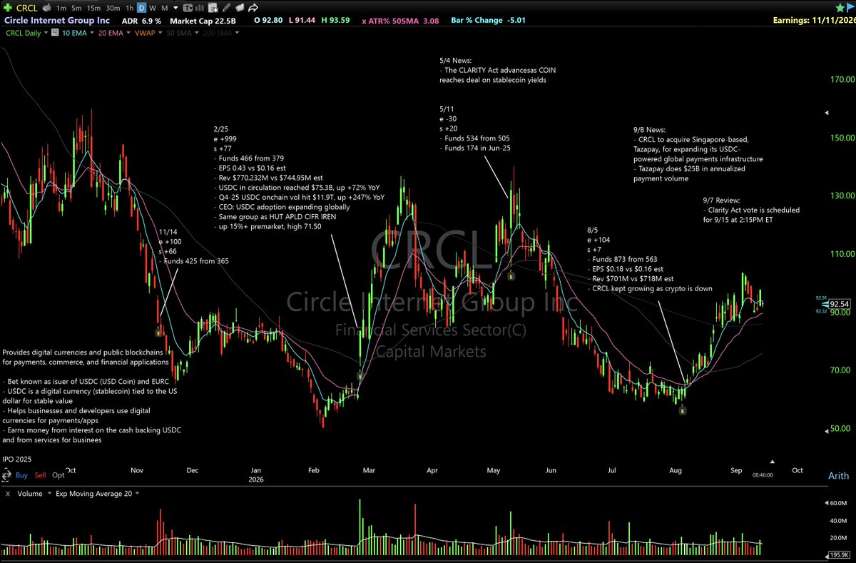Open the VWAP dropdown arrow
Screen dimensions: 856x563
click(160, 33)
